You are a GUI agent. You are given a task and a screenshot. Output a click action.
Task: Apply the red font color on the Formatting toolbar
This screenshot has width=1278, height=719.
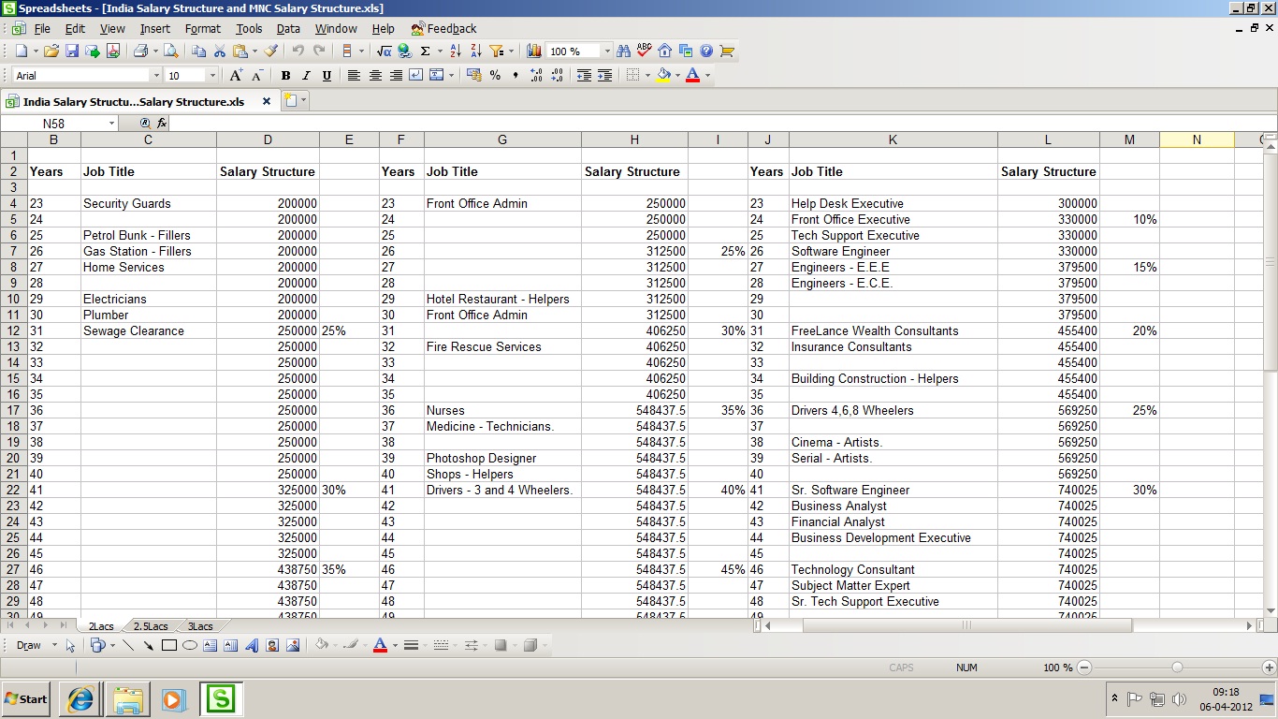click(x=693, y=76)
